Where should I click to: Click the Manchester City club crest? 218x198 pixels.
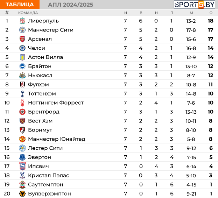pyautogui.click(x=22, y=30)
